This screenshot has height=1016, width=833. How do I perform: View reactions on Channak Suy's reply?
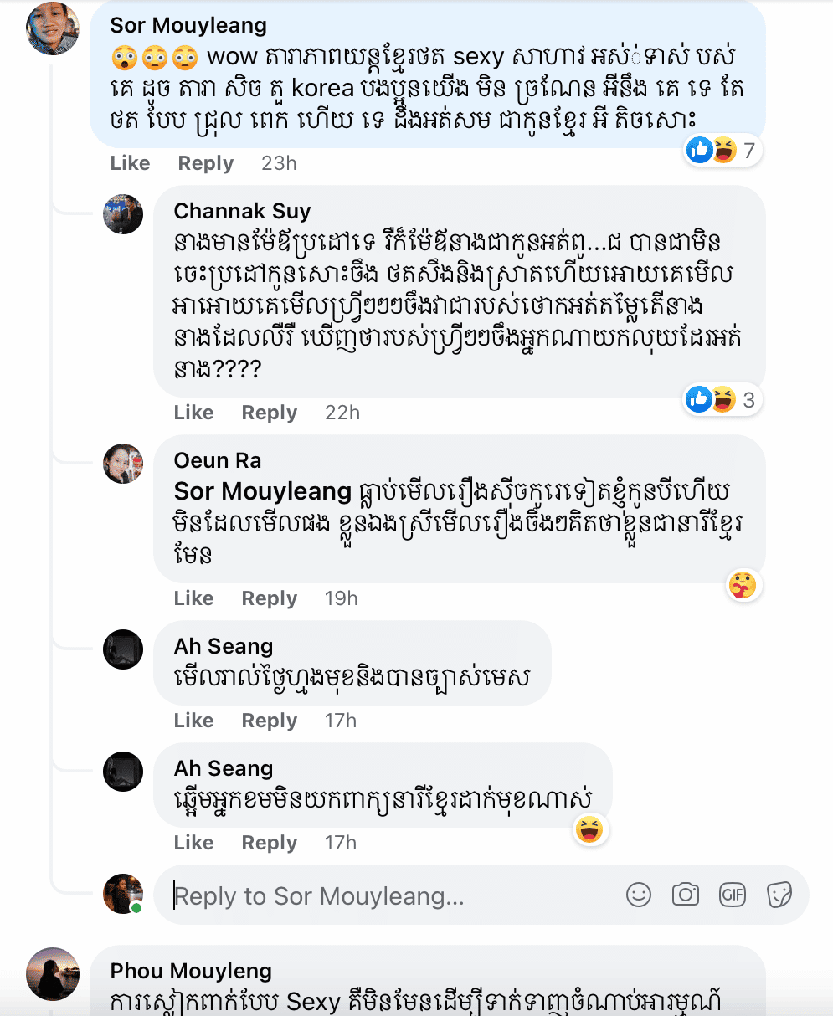[722, 400]
